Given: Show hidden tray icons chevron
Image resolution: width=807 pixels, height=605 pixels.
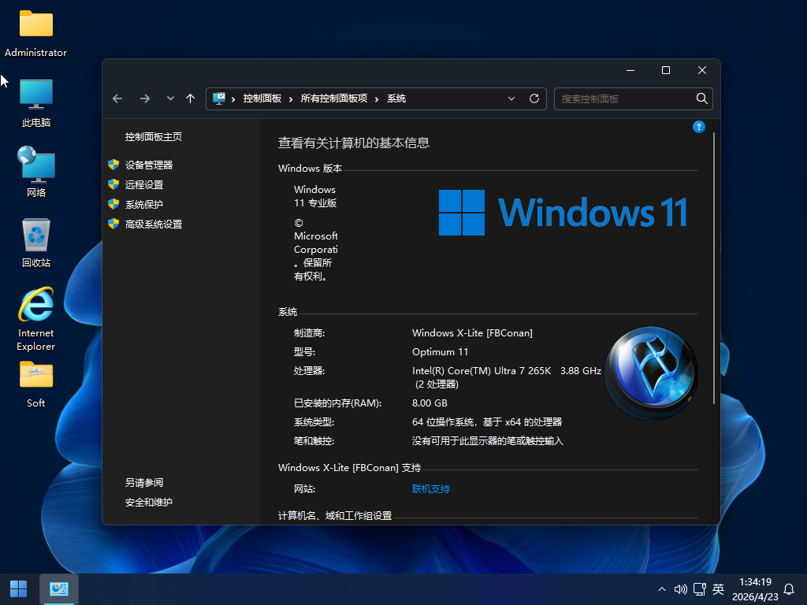Looking at the screenshot, I should tap(662, 589).
